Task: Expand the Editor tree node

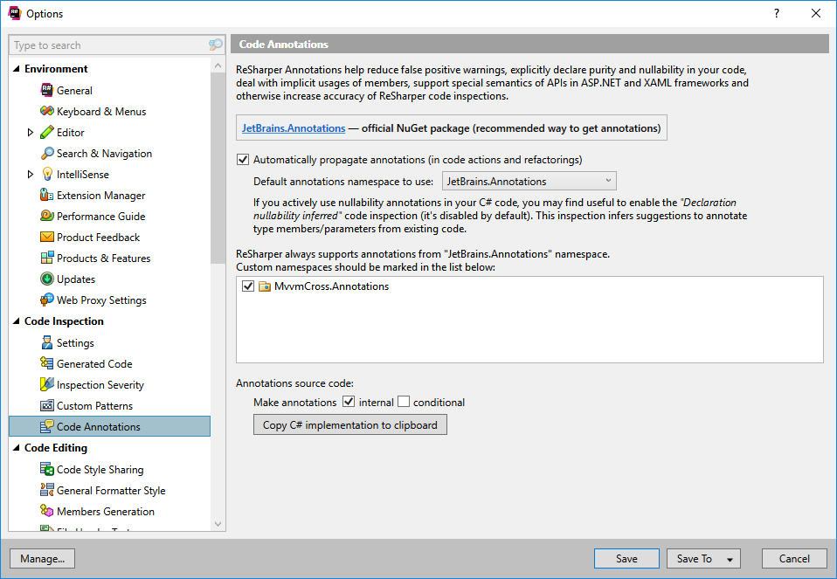Action: (x=31, y=132)
